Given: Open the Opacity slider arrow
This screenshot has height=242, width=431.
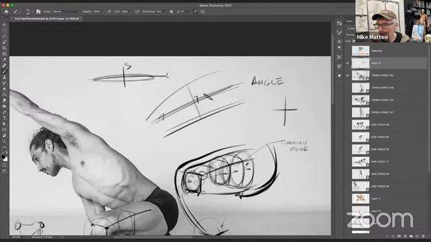Looking at the screenshot, I should click(102, 12).
